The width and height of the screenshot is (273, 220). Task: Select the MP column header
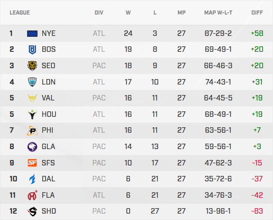(x=182, y=12)
